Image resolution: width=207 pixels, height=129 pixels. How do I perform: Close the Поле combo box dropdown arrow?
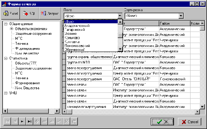[x=120, y=16]
